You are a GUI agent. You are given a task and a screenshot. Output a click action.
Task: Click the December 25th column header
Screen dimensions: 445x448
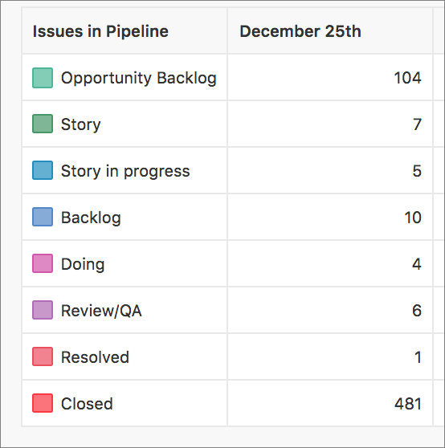click(300, 31)
